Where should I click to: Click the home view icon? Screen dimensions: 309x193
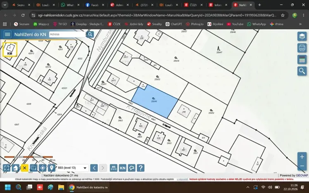tap(16, 168)
